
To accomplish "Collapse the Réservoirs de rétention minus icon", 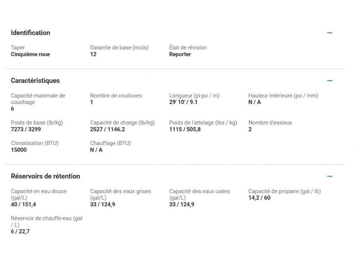I will pyautogui.click(x=330, y=176).
